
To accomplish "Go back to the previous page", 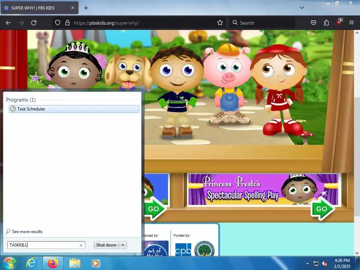I will click(8, 23).
